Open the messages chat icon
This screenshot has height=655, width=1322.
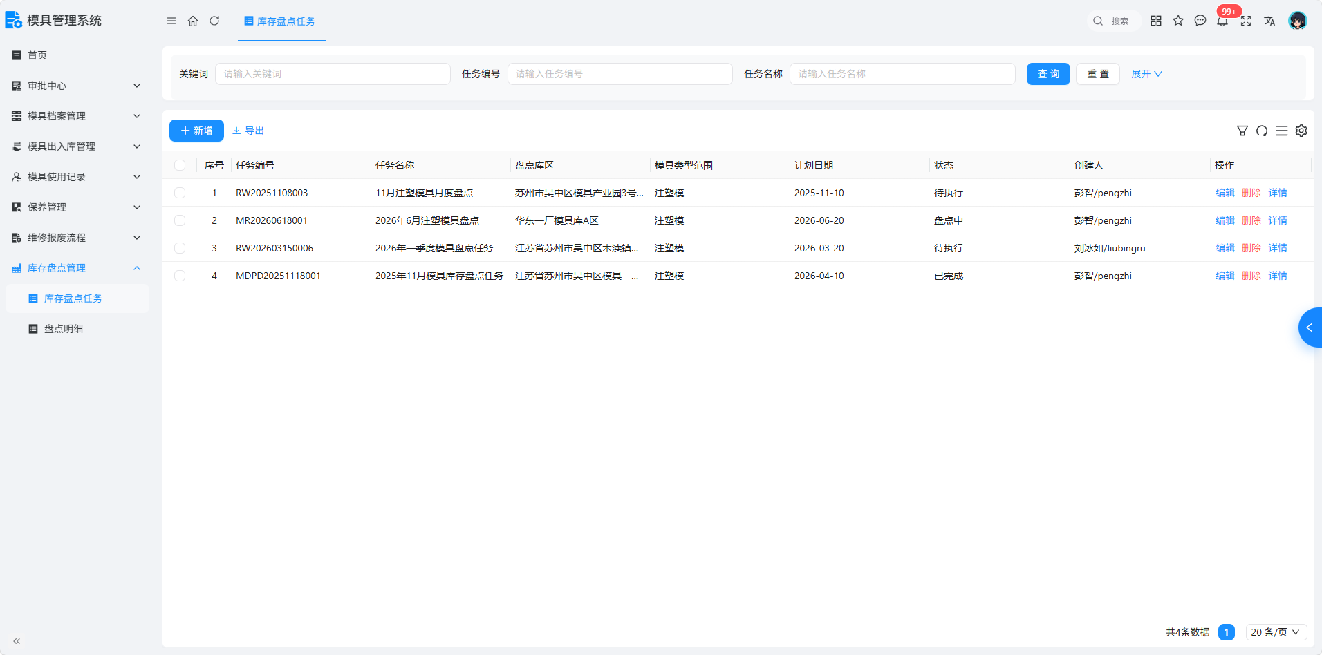click(1200, 21)
